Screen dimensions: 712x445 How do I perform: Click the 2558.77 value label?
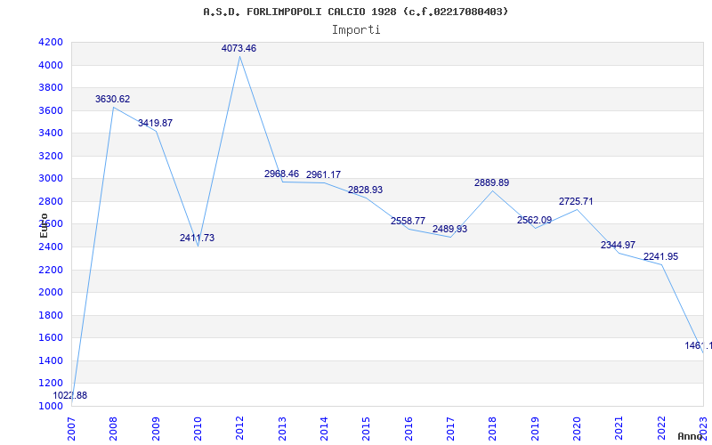tap(408, 221)
